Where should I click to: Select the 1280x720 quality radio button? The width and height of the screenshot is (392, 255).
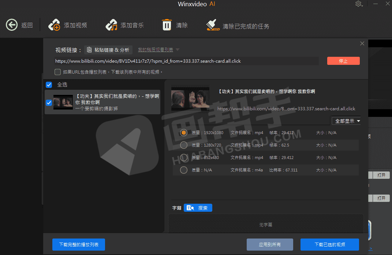pos(184,145)
